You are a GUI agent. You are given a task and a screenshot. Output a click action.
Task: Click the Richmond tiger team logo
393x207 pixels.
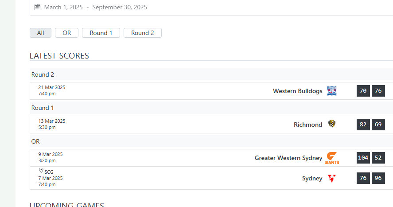[x=332, y=124]
